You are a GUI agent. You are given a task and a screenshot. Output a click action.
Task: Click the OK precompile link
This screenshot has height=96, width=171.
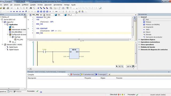[41, 92]
